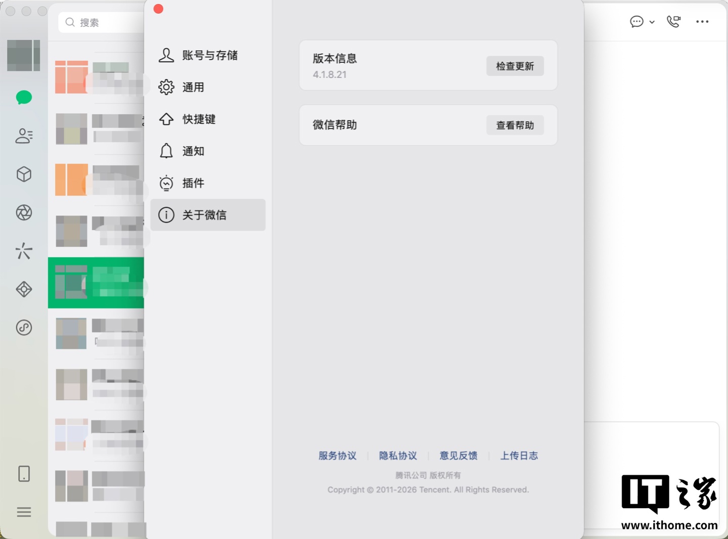Open the 意见反馈 link
728x539 pixels.
point(459,456)
